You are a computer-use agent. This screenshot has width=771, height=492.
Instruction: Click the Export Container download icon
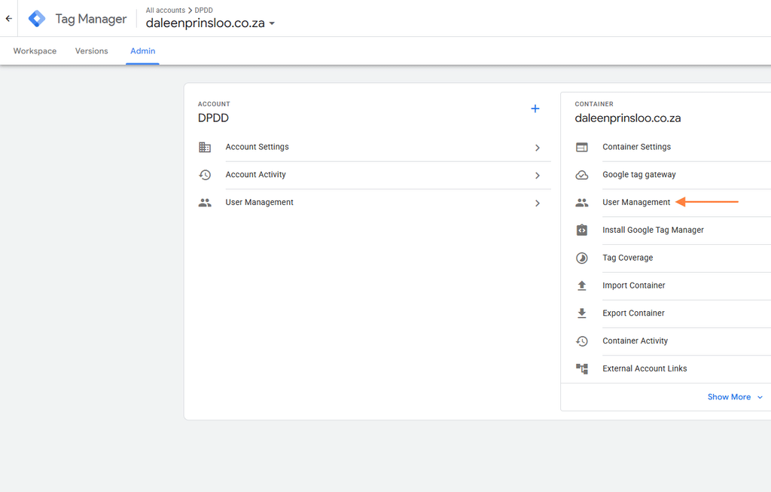582,313
